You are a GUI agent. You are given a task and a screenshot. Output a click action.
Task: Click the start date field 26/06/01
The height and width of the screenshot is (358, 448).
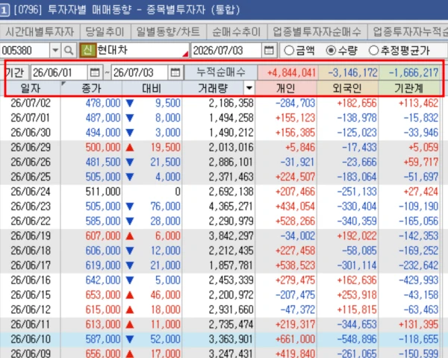(59, 72)
